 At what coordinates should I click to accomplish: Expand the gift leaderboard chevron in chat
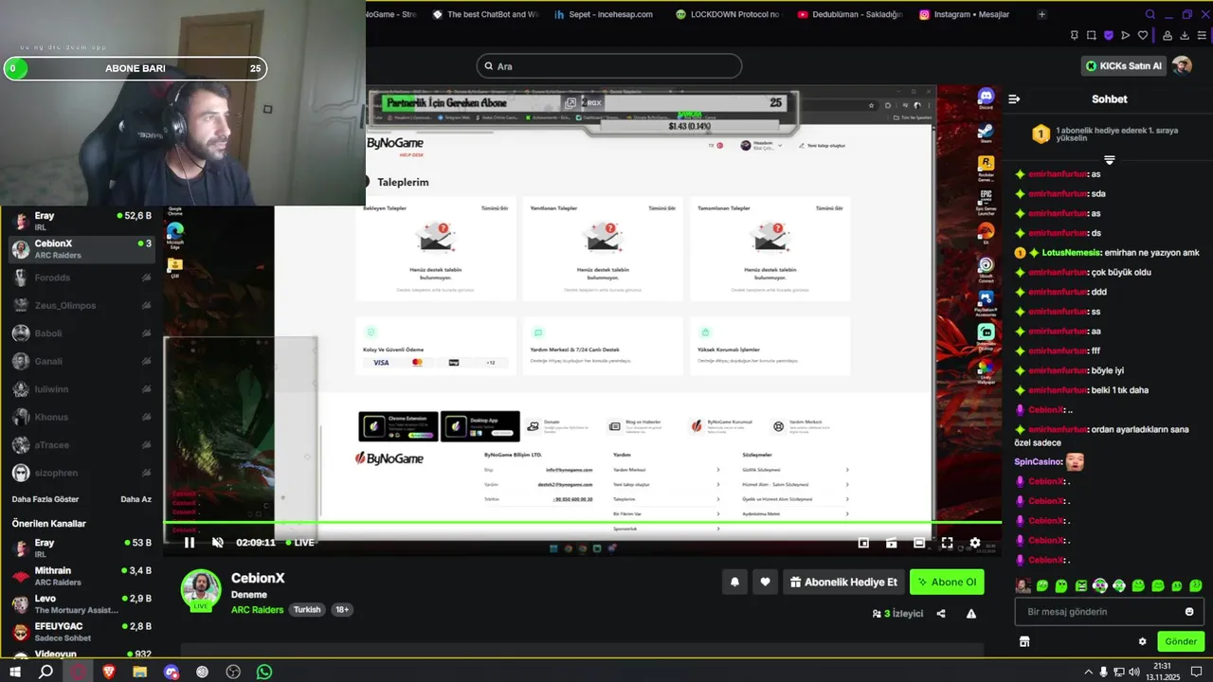coord(1110,160)
